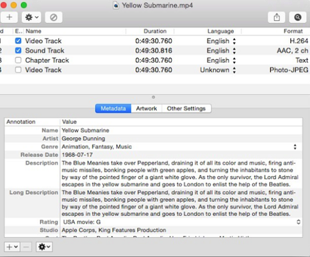Switch to the Other Settings tab
This screenshot has width=310, height=257.
pos(186,109)
